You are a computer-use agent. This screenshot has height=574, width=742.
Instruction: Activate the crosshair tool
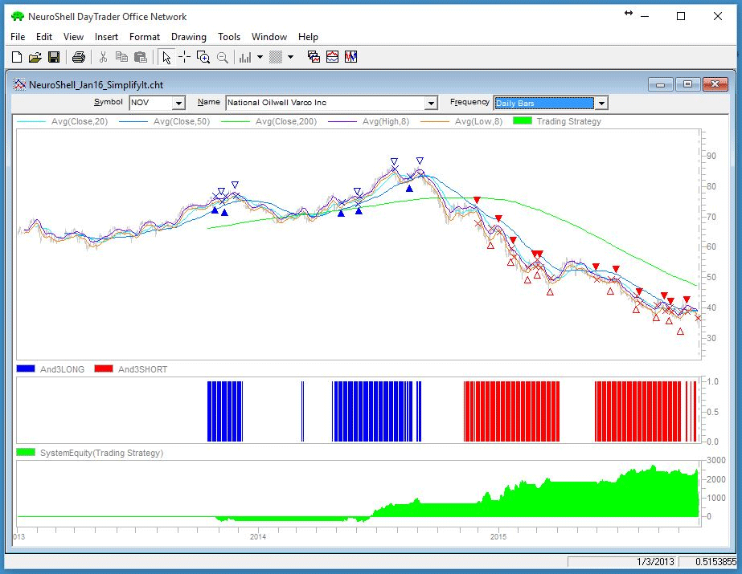pyautogui.click(x=184, y=57)
